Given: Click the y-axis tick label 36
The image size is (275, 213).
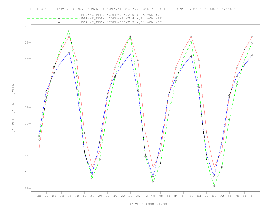Looking at the screenshot, I should click(27, 188).
